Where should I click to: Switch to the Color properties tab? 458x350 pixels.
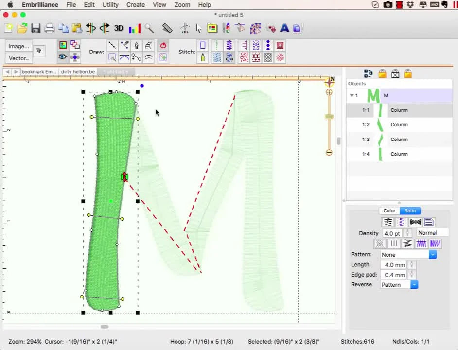389,210
